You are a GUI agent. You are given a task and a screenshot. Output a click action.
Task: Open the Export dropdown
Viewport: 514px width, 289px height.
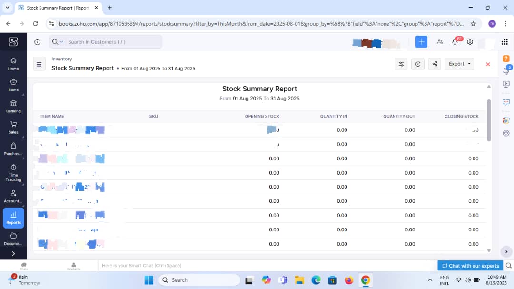pos(460,64)
